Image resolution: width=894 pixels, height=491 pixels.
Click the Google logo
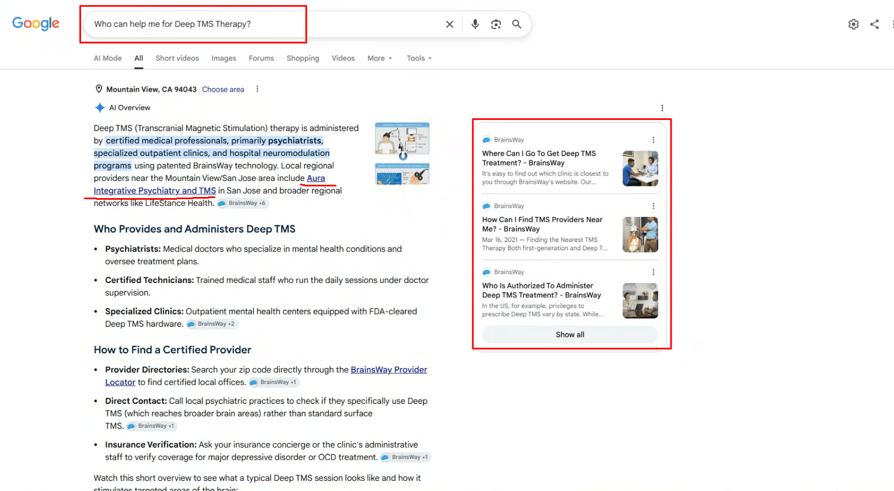(x=36, y=23)
